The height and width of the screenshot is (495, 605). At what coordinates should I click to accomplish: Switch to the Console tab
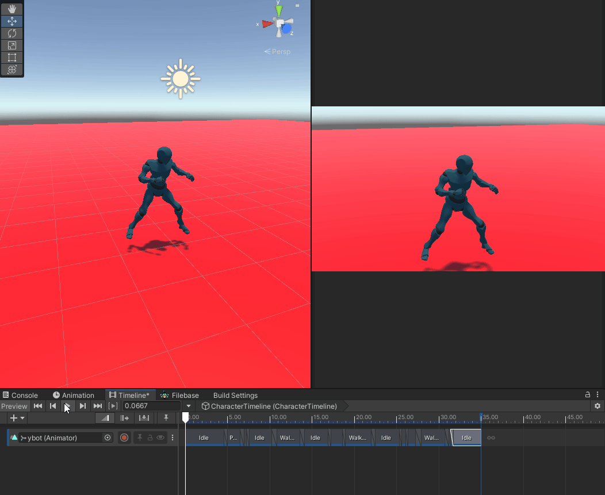click(x=24, y=395)
